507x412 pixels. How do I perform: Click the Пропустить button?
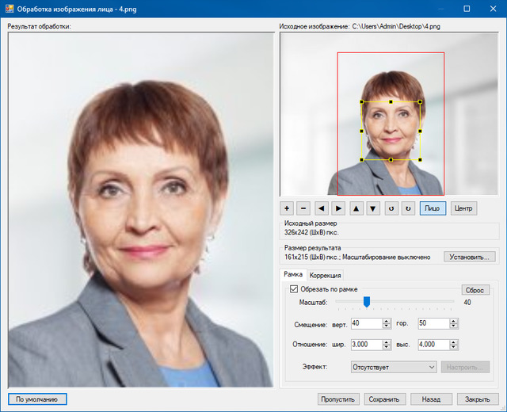[338, 399]
